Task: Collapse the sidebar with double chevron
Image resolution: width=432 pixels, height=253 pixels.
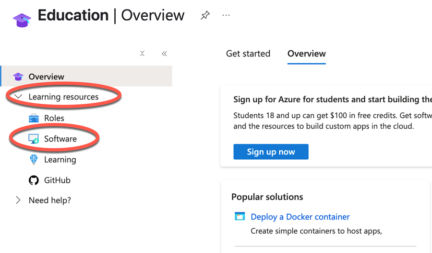Action: click(x=165, y=54)
